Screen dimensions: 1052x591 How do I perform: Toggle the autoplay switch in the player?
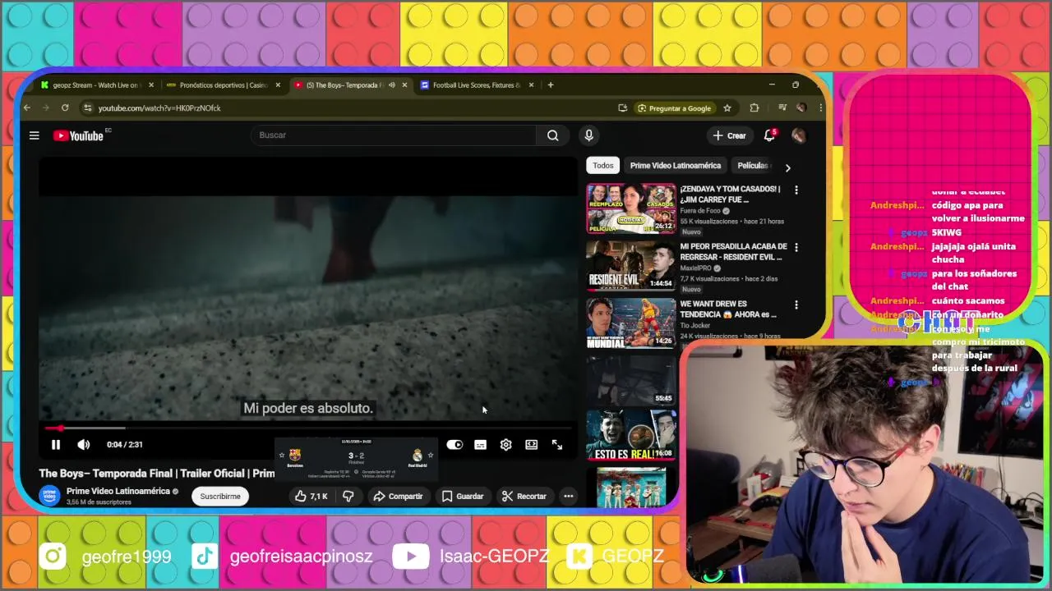[x=454, y=445]
